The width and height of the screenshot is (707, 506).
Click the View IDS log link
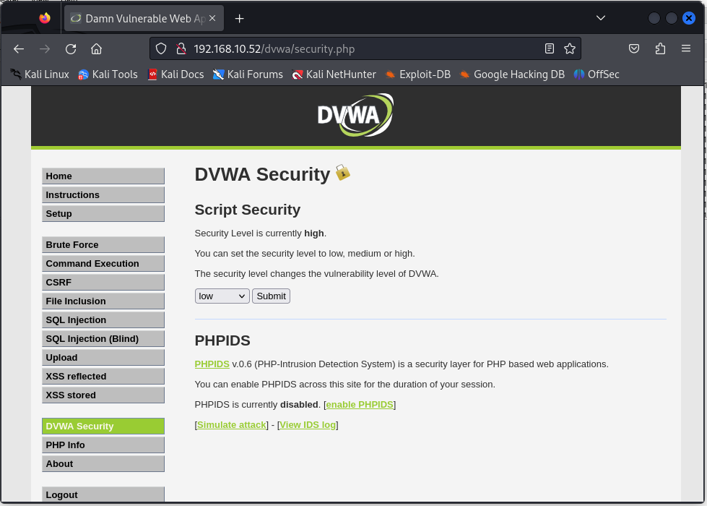[x=308, y=425]
